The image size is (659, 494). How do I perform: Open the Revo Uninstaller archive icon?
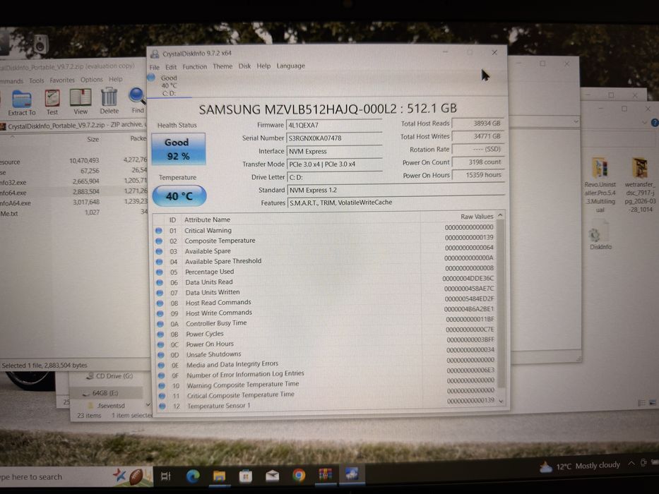[x=600, y=185]
